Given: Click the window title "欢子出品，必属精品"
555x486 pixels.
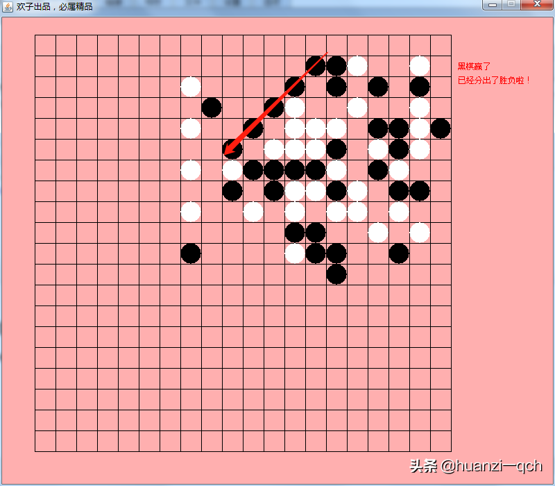Looking at the screenshot, I should click(x=54, y=6).
